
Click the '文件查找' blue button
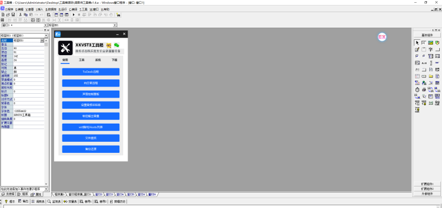(x=91, y=138)
